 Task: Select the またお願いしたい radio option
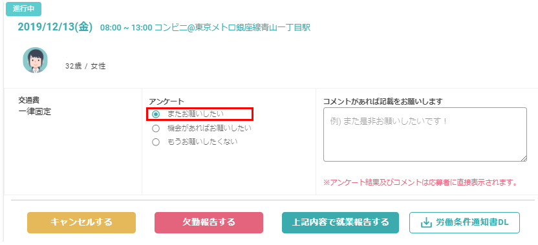156,114
